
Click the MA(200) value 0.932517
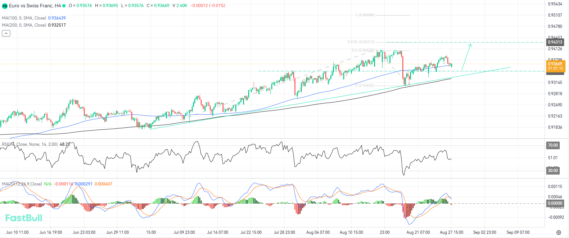[x=57, y=25]
